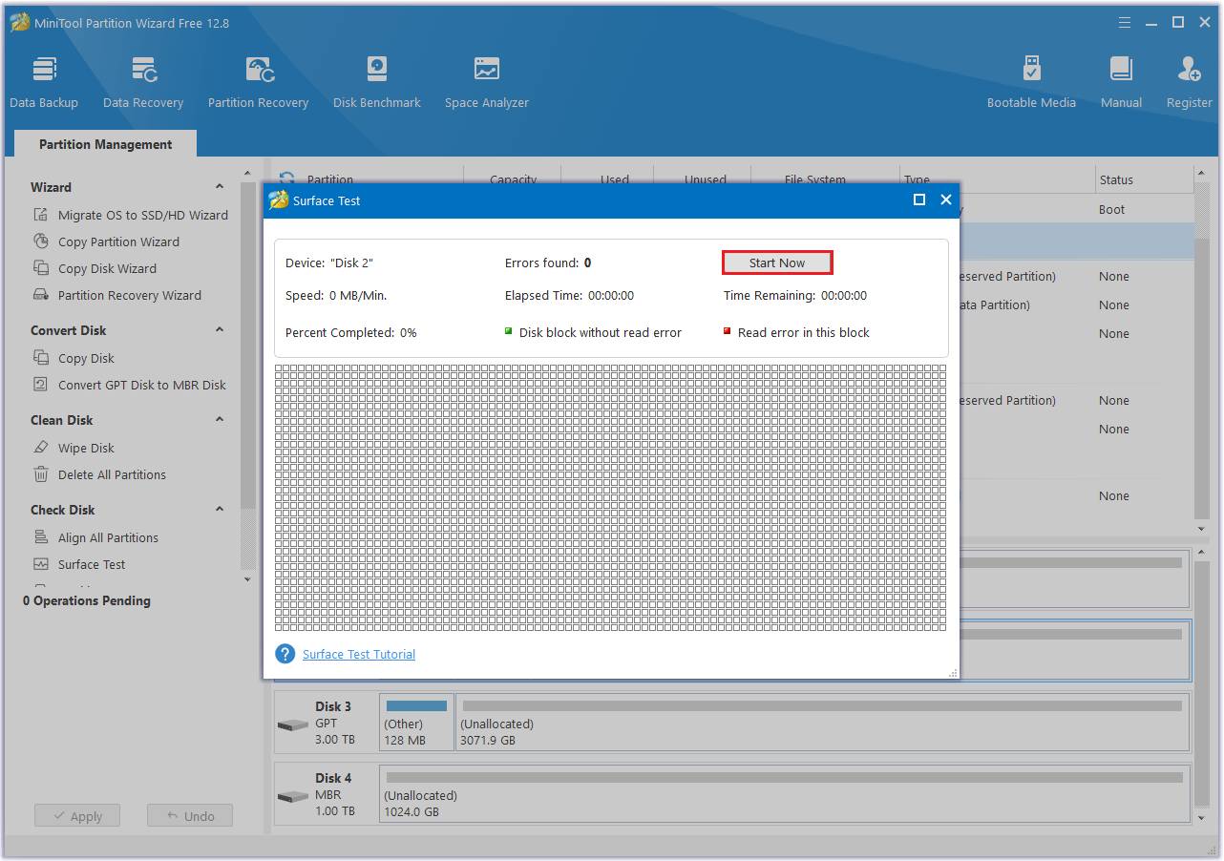Collapse the Check Disk section
The width and height of the screenshot is (1224, 861).
pyautogui.click(x=220, y=510)
